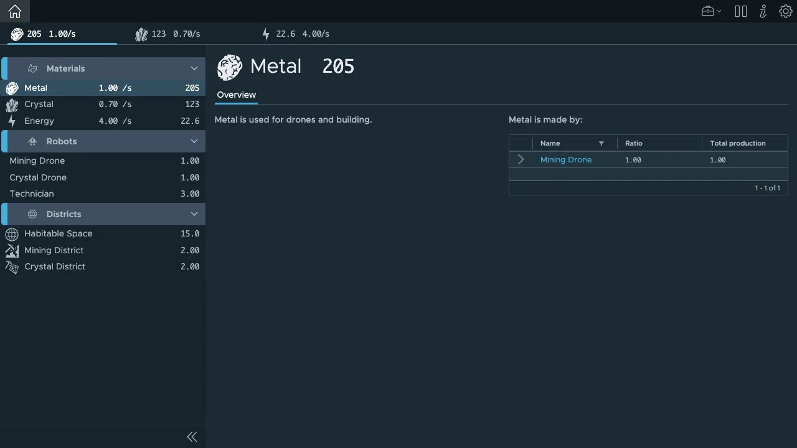Collapse the sidebar with double-chevron icon
Viewport: 797px width, 448px height.
coord(192,437)
